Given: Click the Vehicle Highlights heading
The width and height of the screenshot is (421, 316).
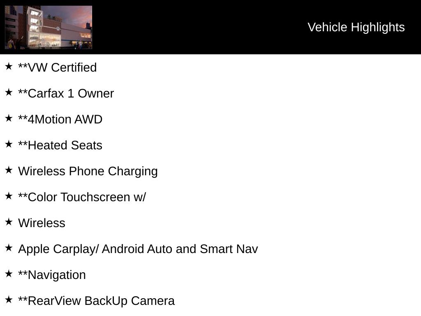Looking at the screenshot, I should pyautogui.click(x=356, y=27).
